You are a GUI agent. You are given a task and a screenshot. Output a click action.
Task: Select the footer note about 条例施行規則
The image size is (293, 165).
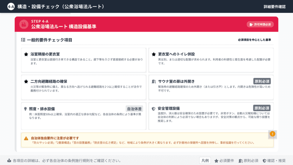67,161
